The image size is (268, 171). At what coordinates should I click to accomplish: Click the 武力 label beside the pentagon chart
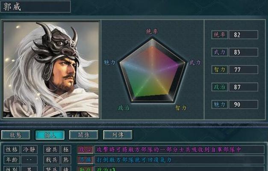tap(195, 62)
